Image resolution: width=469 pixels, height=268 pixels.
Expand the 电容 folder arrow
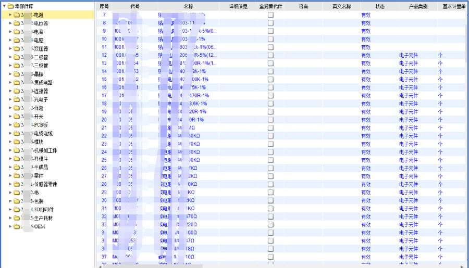pyautogui.click(x=10, y=31)
